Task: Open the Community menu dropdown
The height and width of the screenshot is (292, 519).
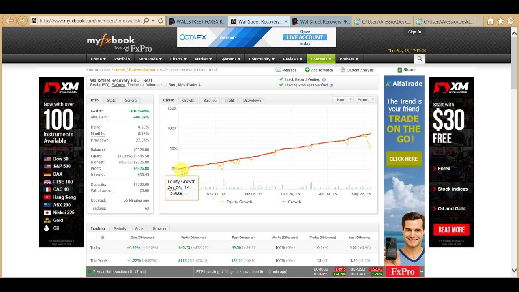Action: pos(262,59)
